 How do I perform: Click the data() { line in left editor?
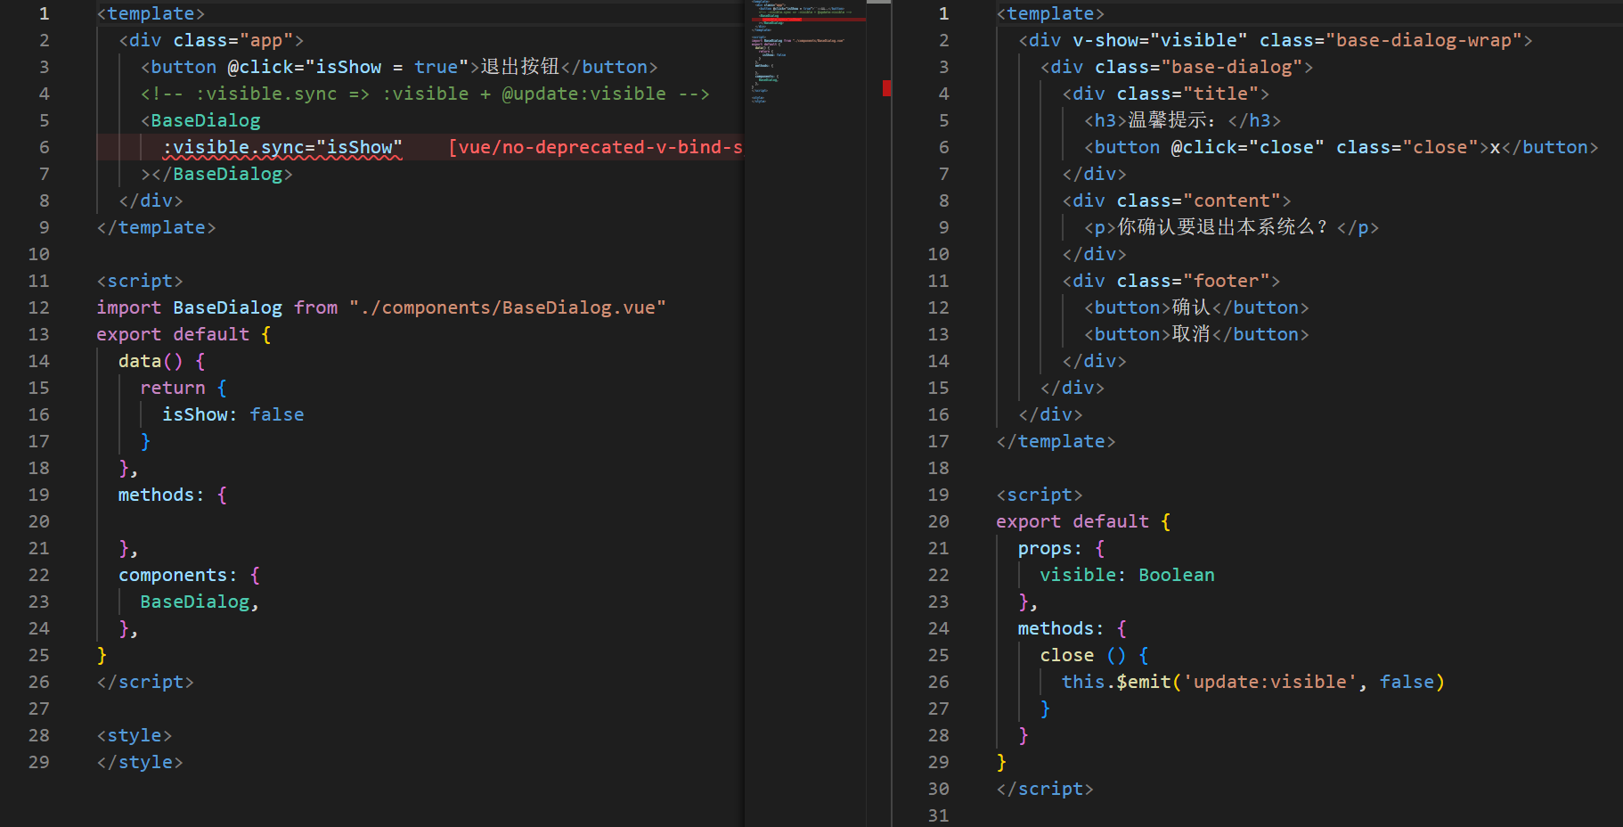162,361
